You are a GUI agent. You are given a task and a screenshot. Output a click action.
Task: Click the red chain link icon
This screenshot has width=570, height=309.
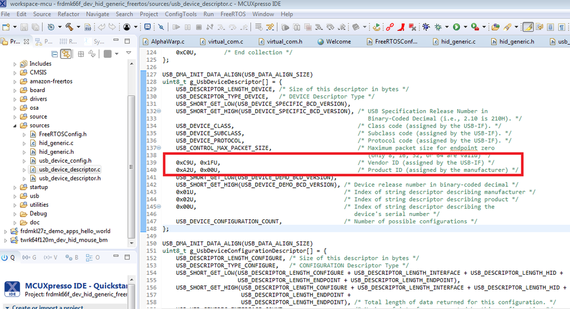coord(390,27)
